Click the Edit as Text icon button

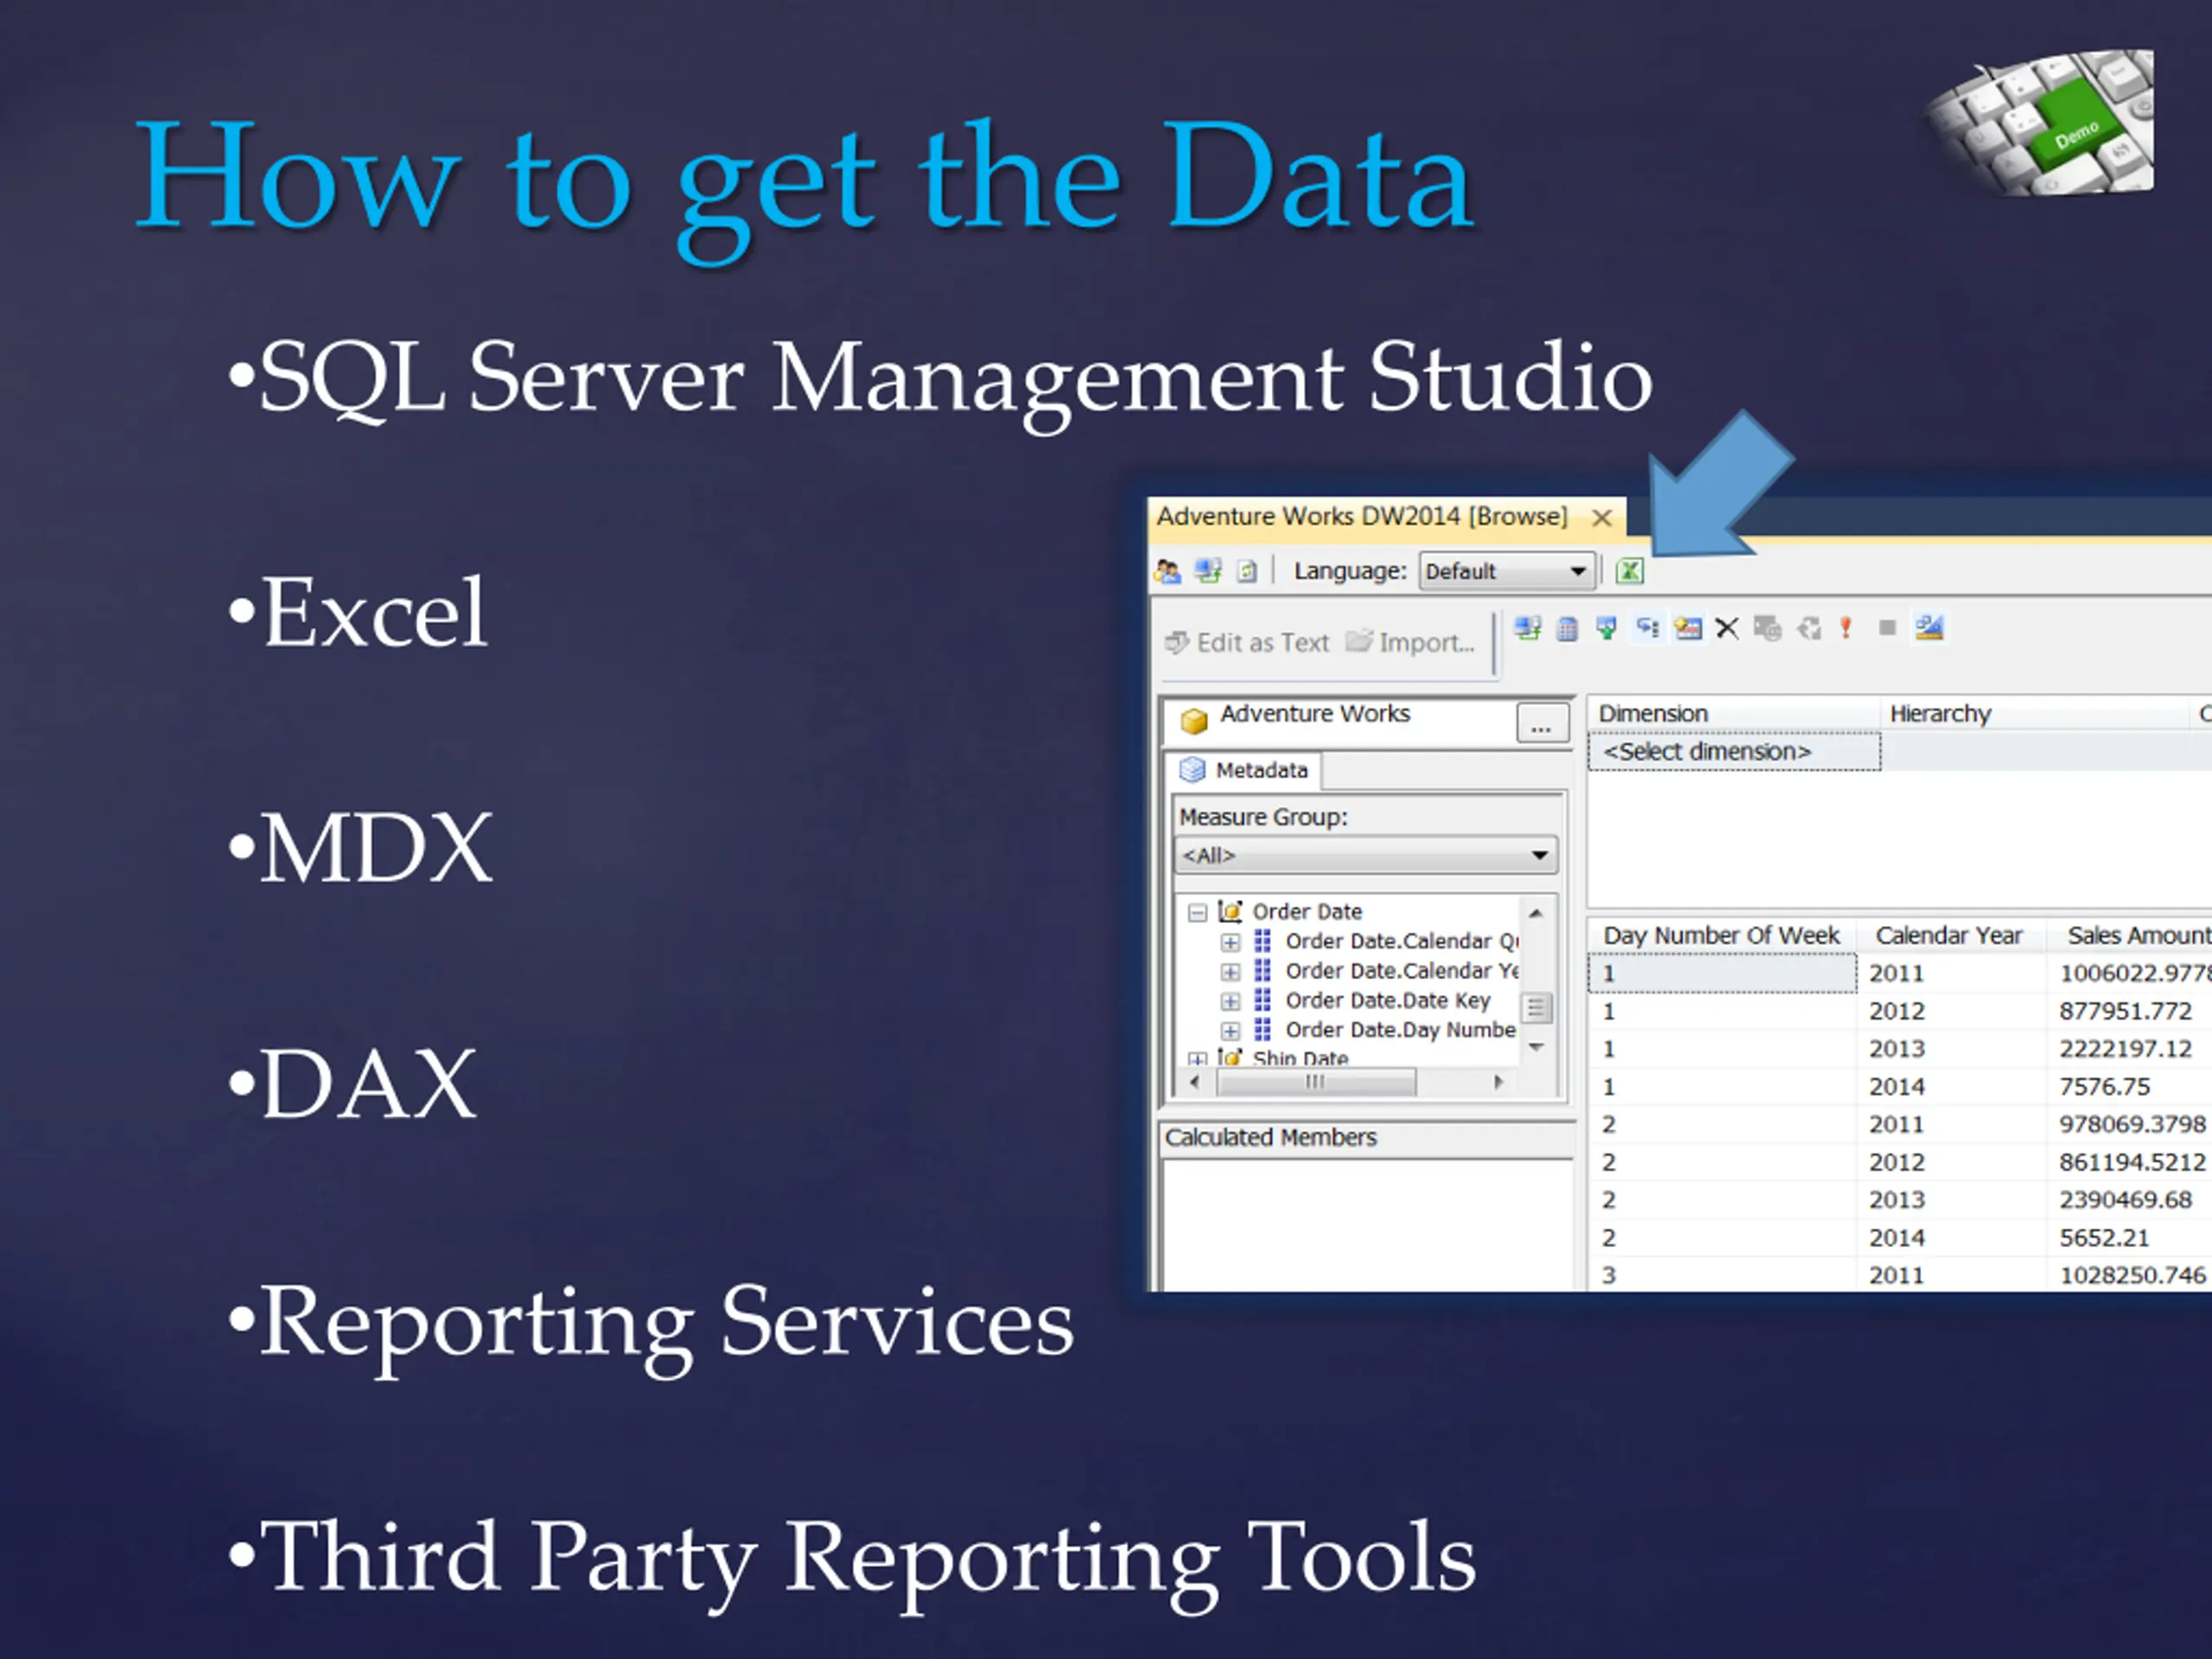click(1247, 642)
